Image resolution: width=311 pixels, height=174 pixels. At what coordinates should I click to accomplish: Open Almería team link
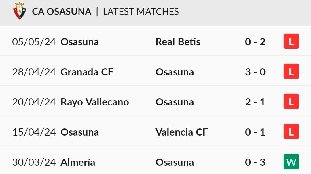(78, 162)
